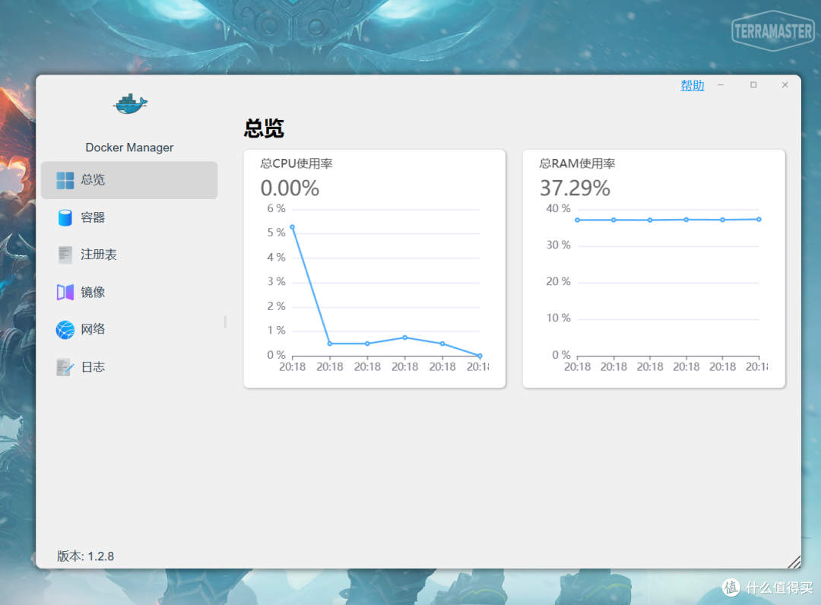
Task: Click the Docker whale logo icon
Action: 130,104
